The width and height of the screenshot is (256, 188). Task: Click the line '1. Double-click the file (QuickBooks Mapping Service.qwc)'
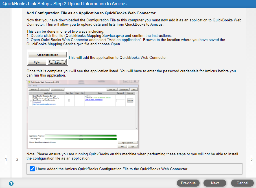click(x=99, y=35)
